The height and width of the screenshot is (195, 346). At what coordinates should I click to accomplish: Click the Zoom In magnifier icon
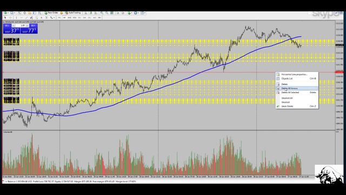pyautogui.click(x=101, y=13)
